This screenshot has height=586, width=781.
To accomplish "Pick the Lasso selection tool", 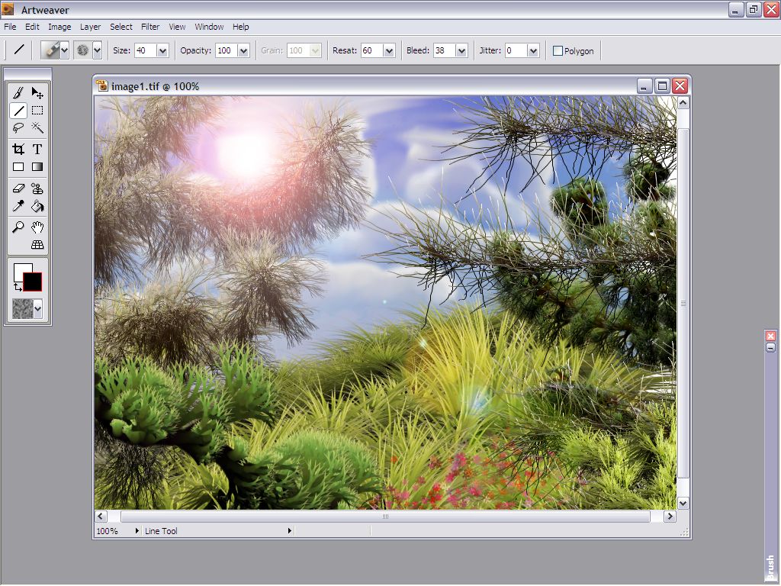I will [x=18, y=128].
